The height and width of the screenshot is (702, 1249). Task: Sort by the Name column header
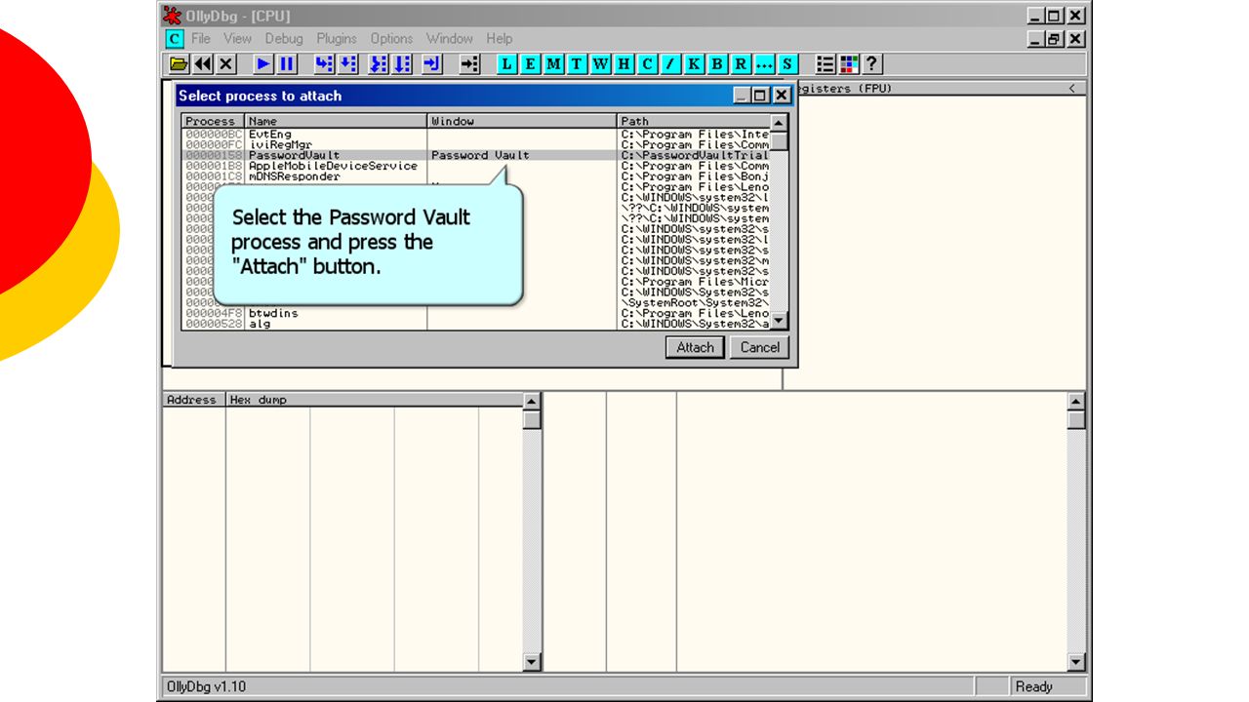(336, 121)
